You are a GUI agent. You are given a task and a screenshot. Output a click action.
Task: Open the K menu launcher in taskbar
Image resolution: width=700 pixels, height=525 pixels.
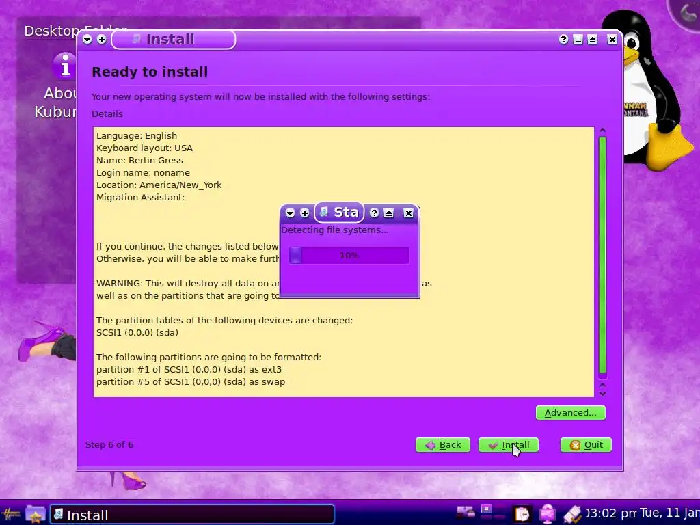[x=10, y=514]
